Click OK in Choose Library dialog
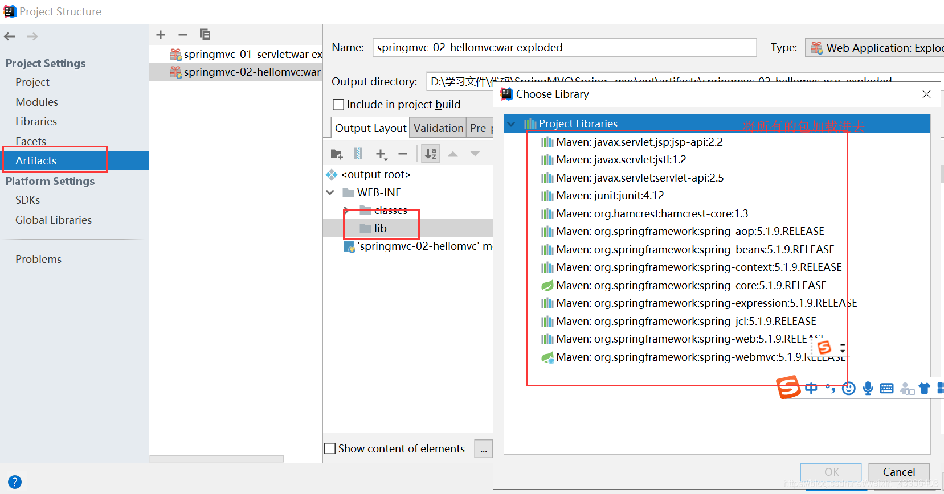 point(831,472)
